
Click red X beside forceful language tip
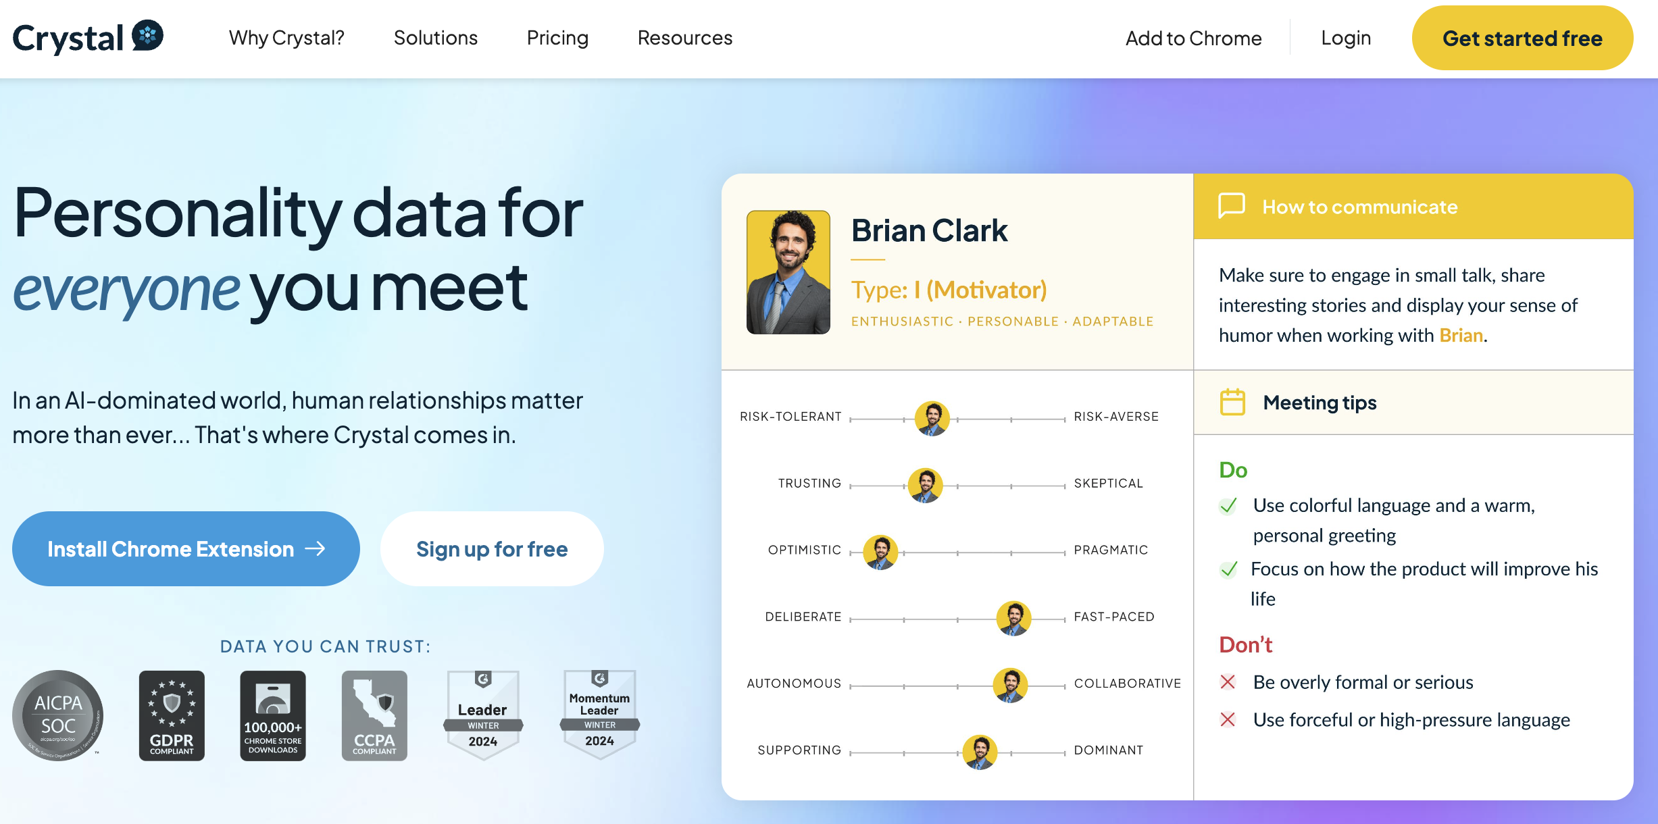1228,720
